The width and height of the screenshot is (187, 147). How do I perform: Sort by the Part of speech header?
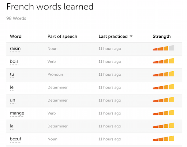(62, 36)
